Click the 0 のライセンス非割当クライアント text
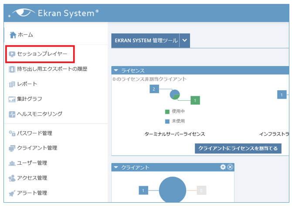 point(149,79)
